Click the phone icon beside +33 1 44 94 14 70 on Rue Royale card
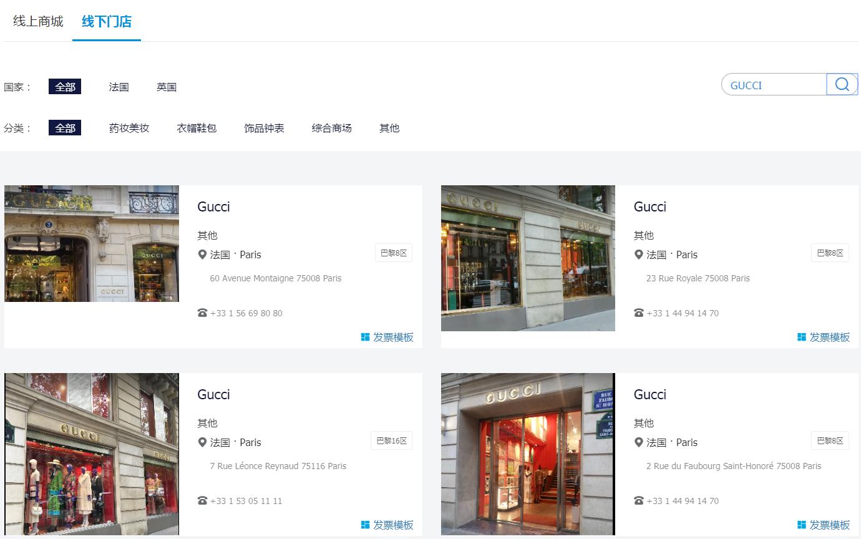 [x=638, y=313]
